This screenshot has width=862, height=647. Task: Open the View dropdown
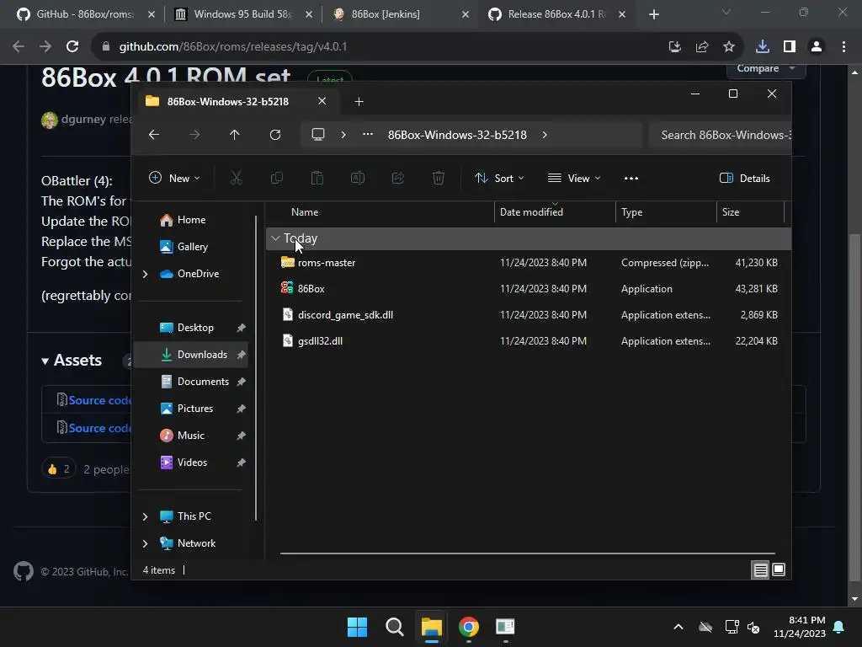click(574, 179)
